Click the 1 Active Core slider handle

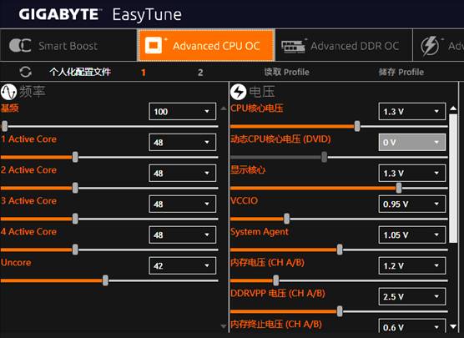[x=75, y=157]
